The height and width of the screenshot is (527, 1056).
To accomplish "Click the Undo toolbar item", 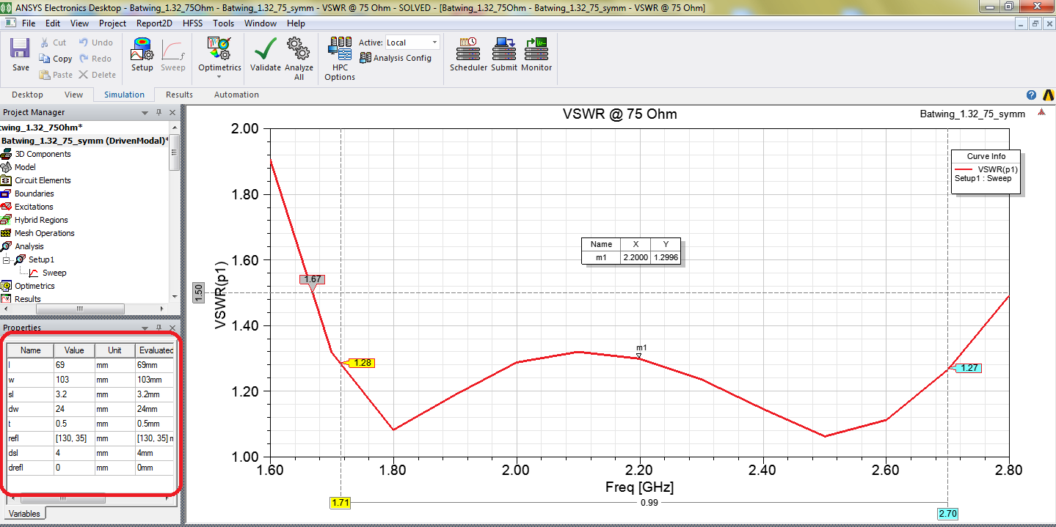I will pyautogui.click(x=95, y=43).
